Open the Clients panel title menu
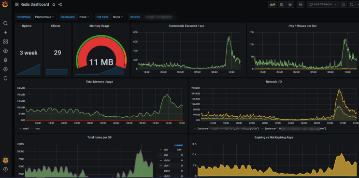The width and height of the screenshot is (359, 178). point(56,26)
